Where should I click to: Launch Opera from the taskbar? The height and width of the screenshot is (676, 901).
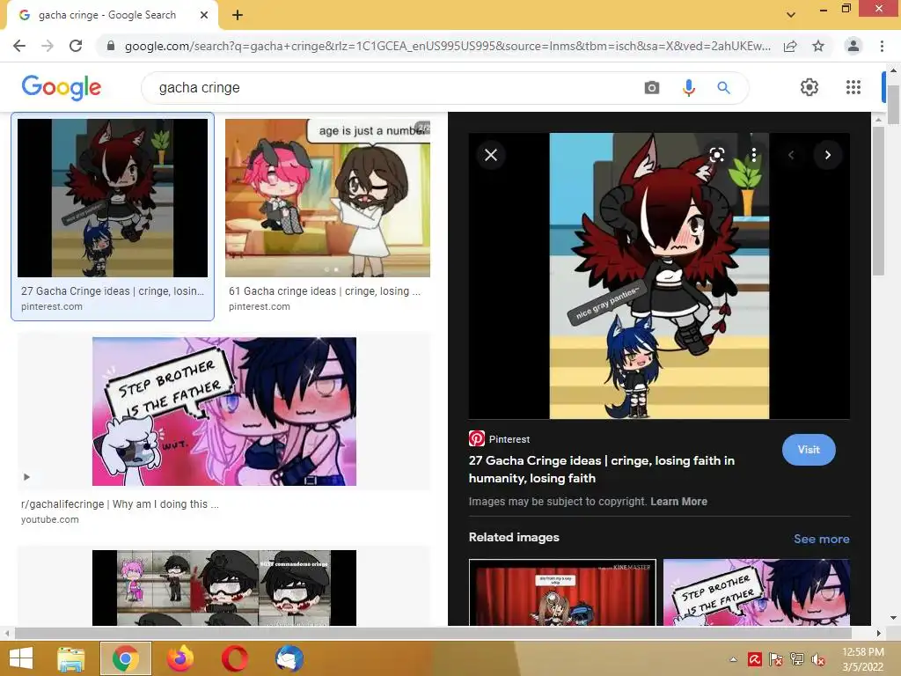pos(234,658)
